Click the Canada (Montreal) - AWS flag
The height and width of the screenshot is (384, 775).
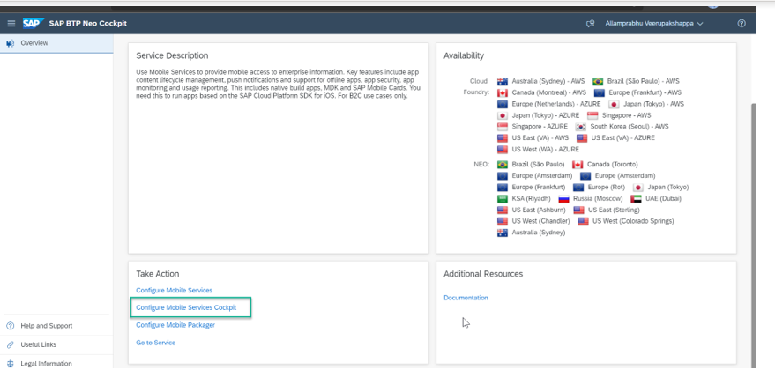pyautogui.click(x=503, y=92)
